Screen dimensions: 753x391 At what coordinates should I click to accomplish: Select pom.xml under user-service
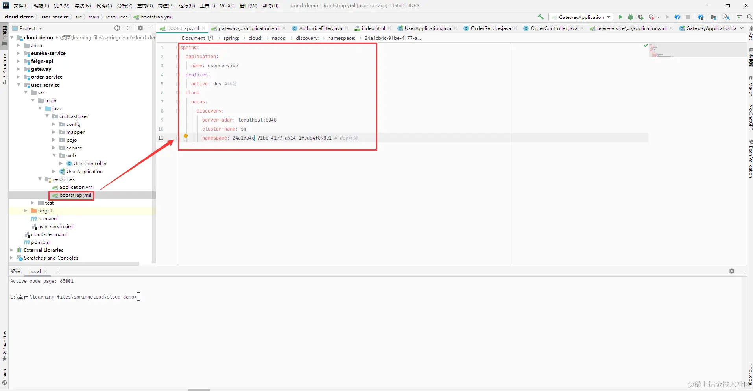48,218
